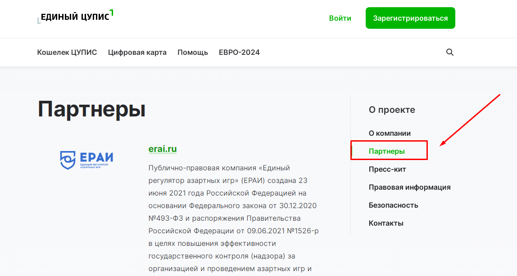Click the Войти link
517x276 pixels.
[x=340, y=18]
